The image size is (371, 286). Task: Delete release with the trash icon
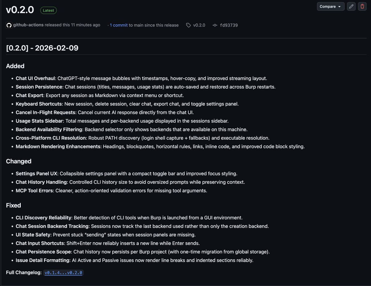click(x=362, y=6)
